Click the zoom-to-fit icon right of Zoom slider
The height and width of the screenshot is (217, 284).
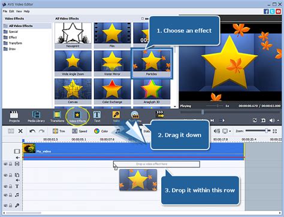click(275, 131)
